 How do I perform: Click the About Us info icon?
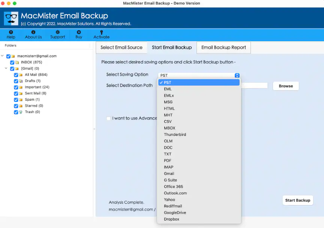[x=33, y=32]
